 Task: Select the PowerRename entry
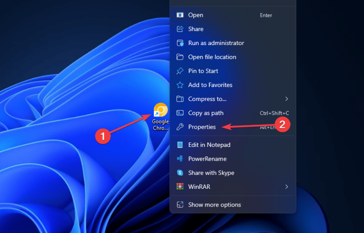pyautogui.click(x=233, y=159)
